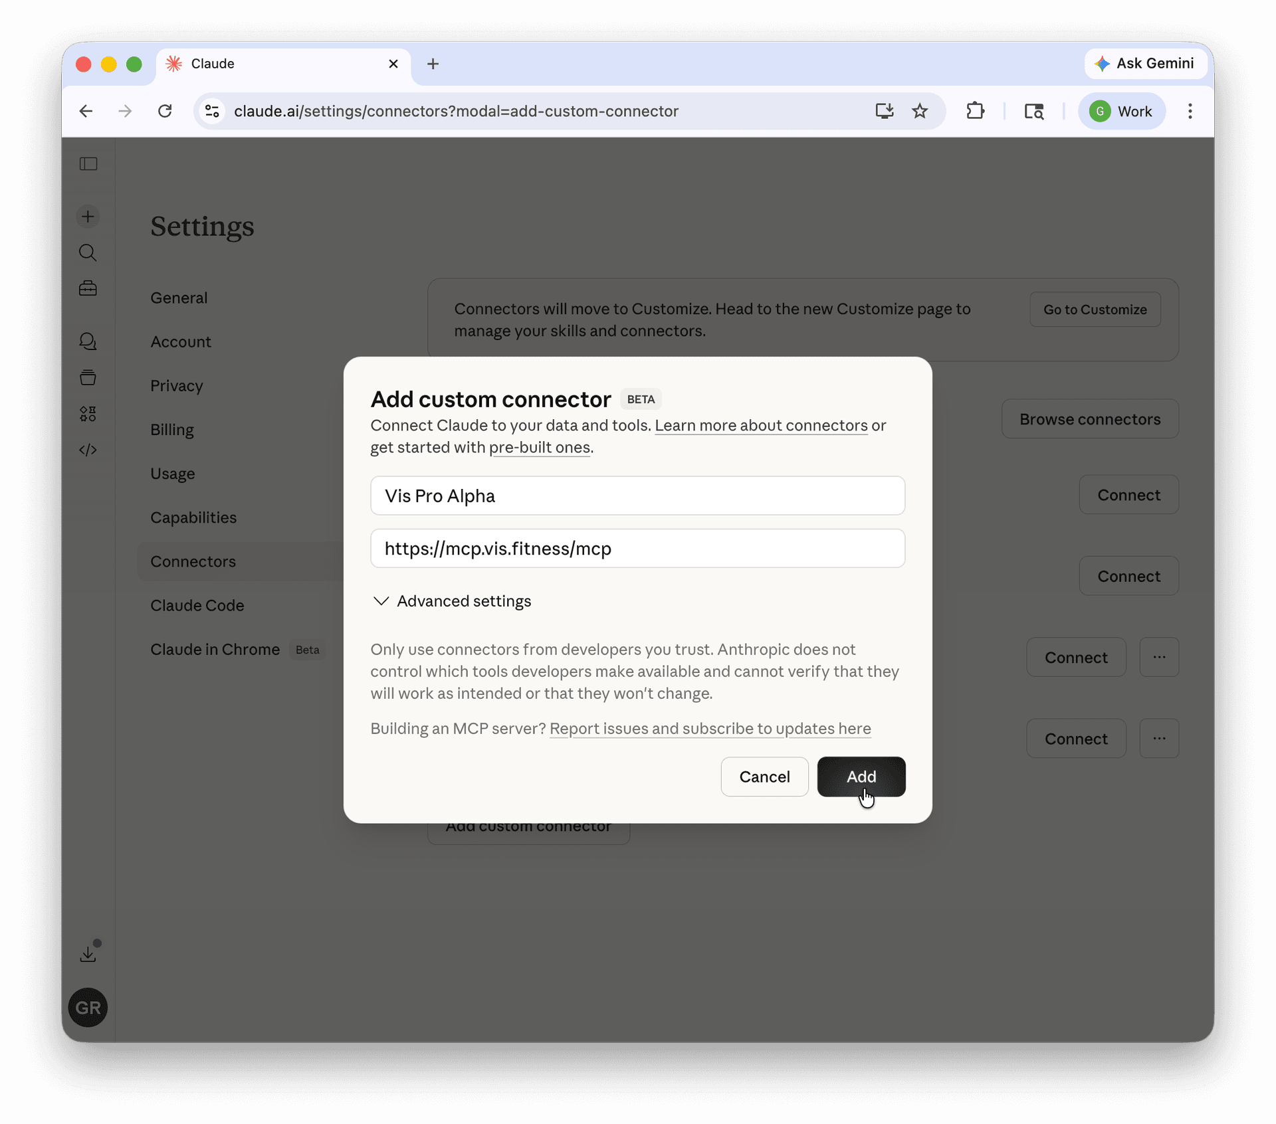This screenshot has width=1276, height=1124.
Task: Click the Add button to save connector
Action: pyautogui.click(x=861, y=777)
